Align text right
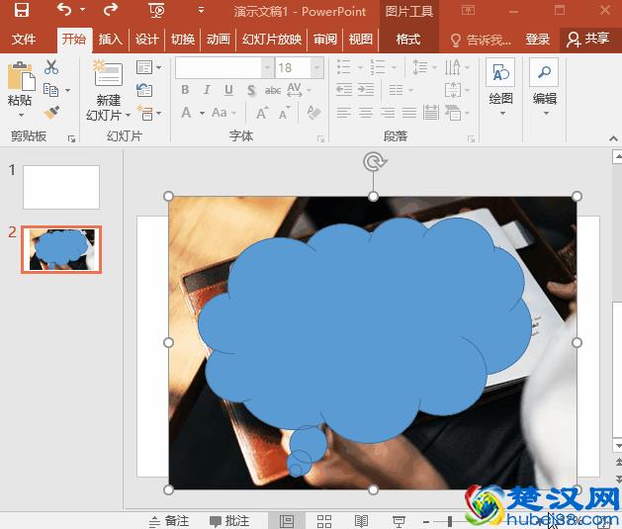Screen dimensions: 622x529 [388, 113]
